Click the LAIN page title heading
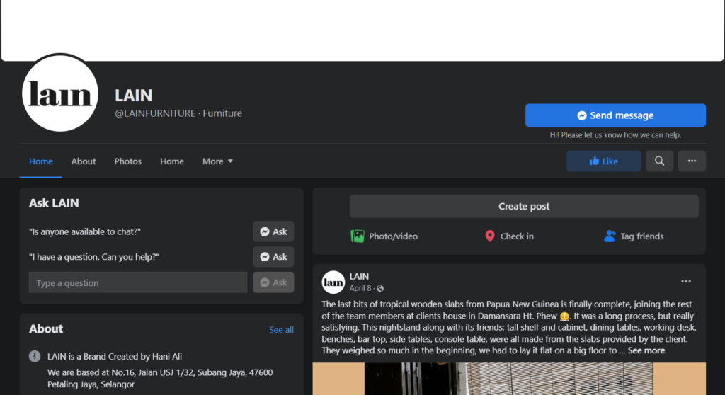The height and width of the screenshot is (395, 725). click(x=133, y=96)
